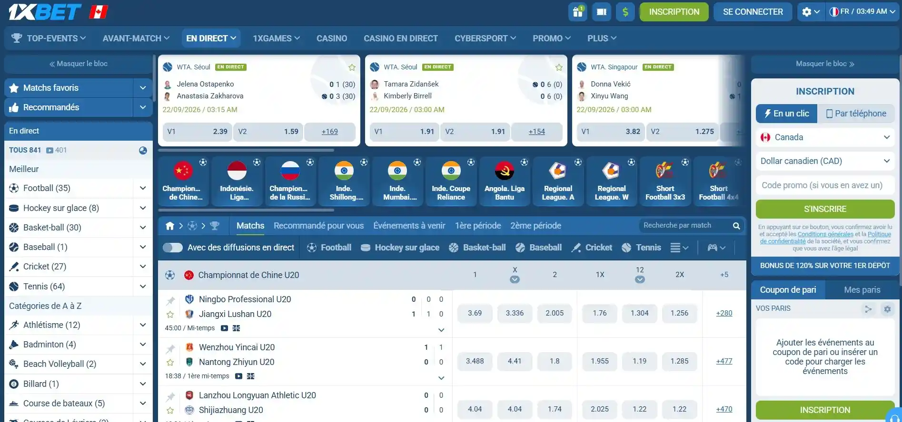Star the Jiangxi Lushan U20 match
This screenshot has width=902, height=422.
(x=170, y=314)
